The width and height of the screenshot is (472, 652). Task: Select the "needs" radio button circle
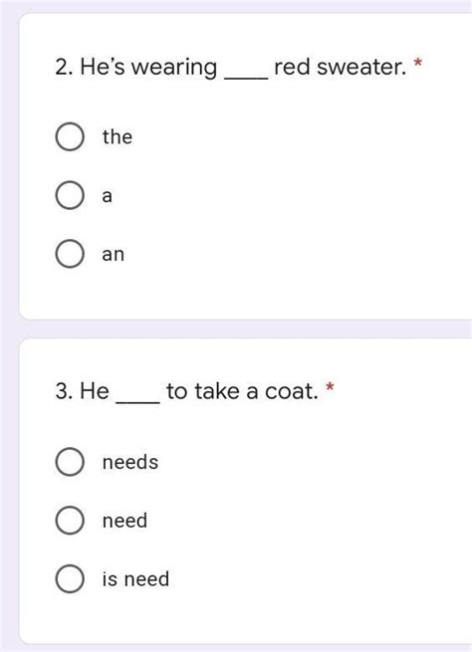pos(70,462)
